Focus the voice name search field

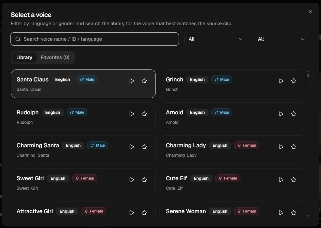point(98,39)
